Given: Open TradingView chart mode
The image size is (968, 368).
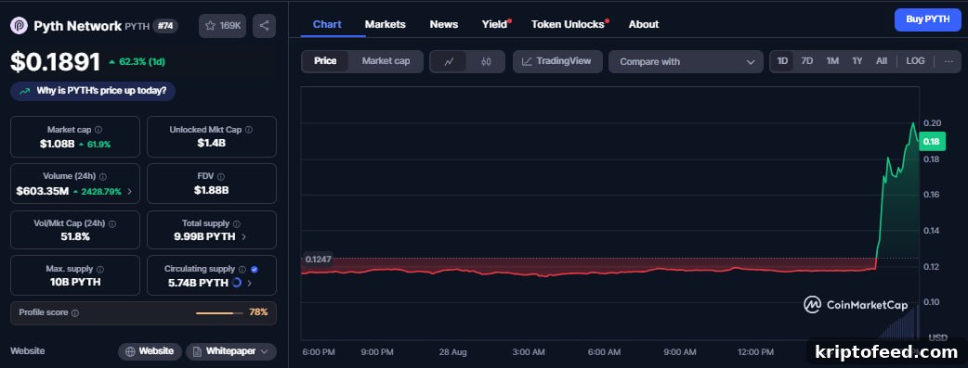Looking at the screenshot, I should point(557,61).
